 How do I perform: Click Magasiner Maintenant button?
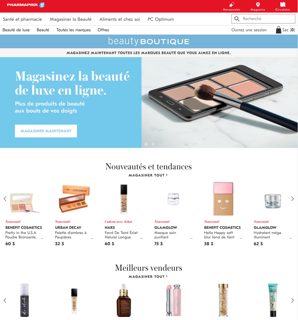click(46, 131)
